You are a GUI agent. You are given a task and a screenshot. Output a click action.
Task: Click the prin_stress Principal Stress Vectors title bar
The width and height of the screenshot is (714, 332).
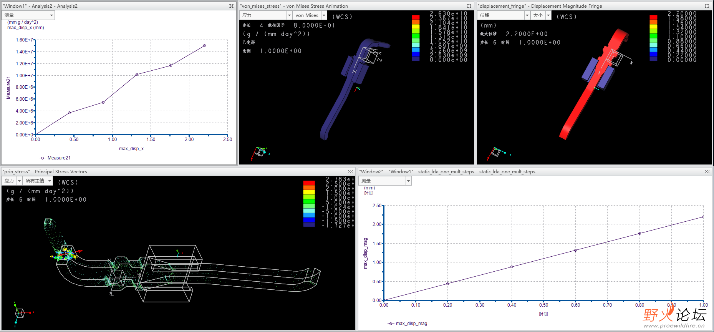(x=179, y=171)
